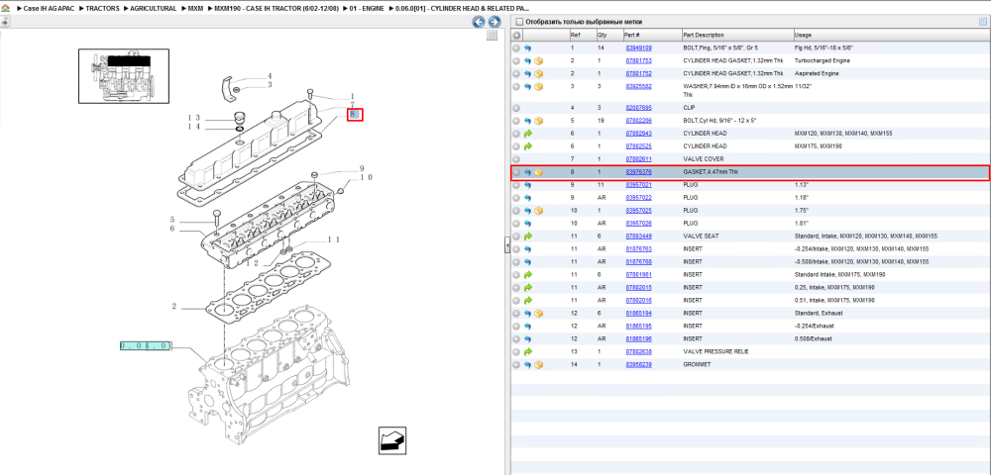Toggle selection circle for INSERT 0.51, Intake row
The width and height of the screenshot is (991, 475).
tap(516, 300)
